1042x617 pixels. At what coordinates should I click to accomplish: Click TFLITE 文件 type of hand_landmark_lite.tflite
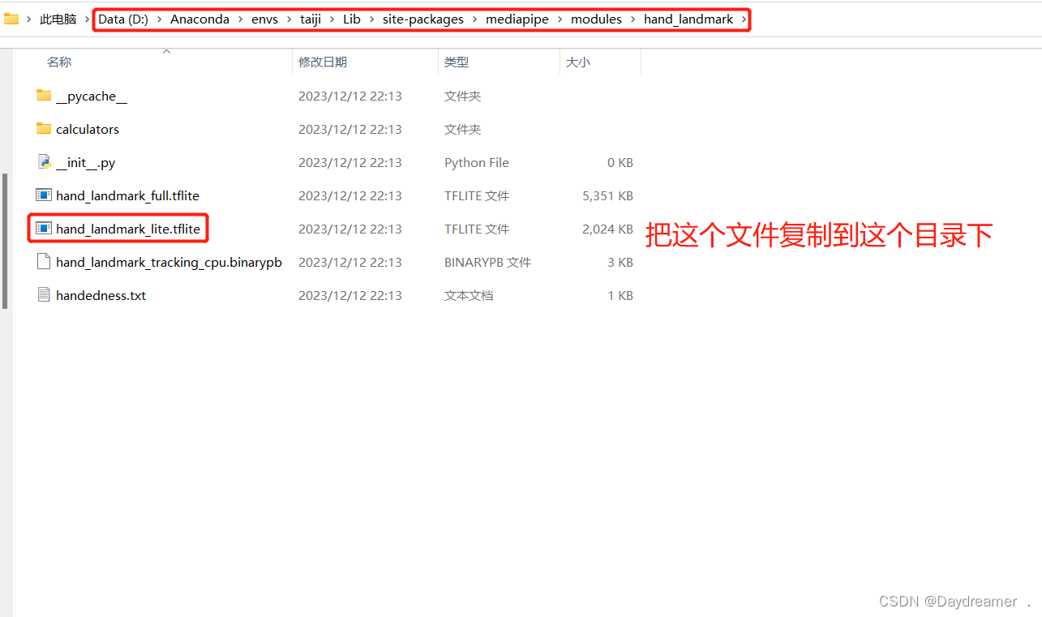pyautogui.click(x=477, y=229)
